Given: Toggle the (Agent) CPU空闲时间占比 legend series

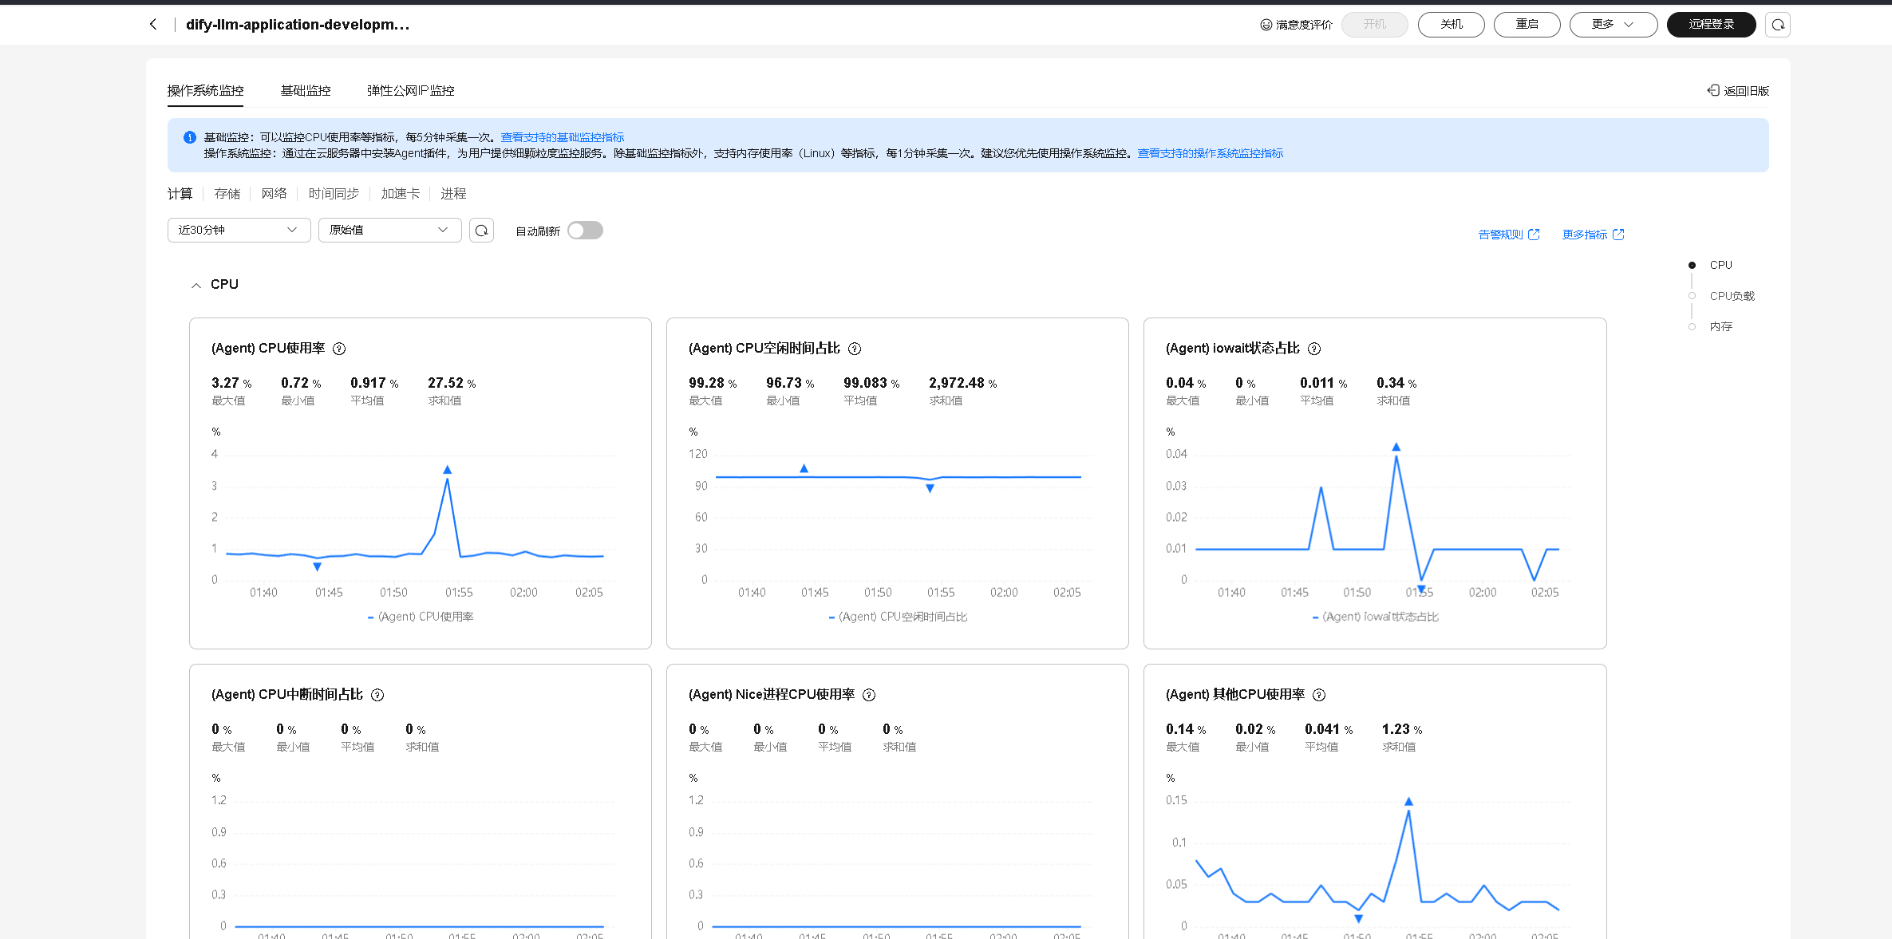Looking at the screenshot, I should tap(898, 617).
